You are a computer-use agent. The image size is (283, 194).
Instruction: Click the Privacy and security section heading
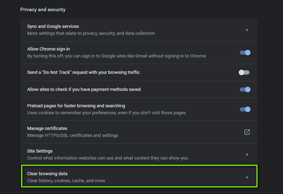pos(43,9)
